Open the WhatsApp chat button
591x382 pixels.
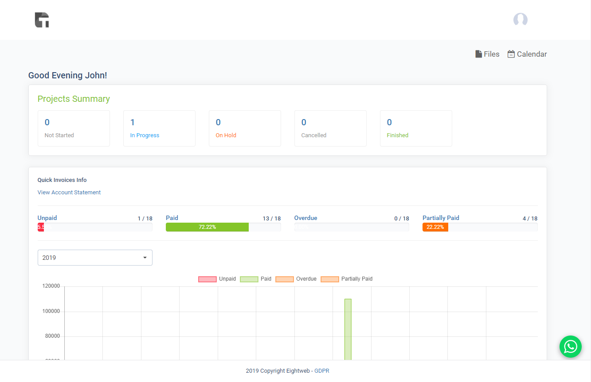570,346
